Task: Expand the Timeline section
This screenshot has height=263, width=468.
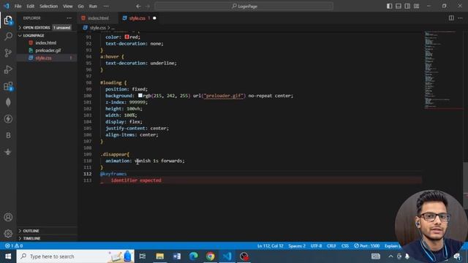Action: pyautogui.click(x=31, y=239)
